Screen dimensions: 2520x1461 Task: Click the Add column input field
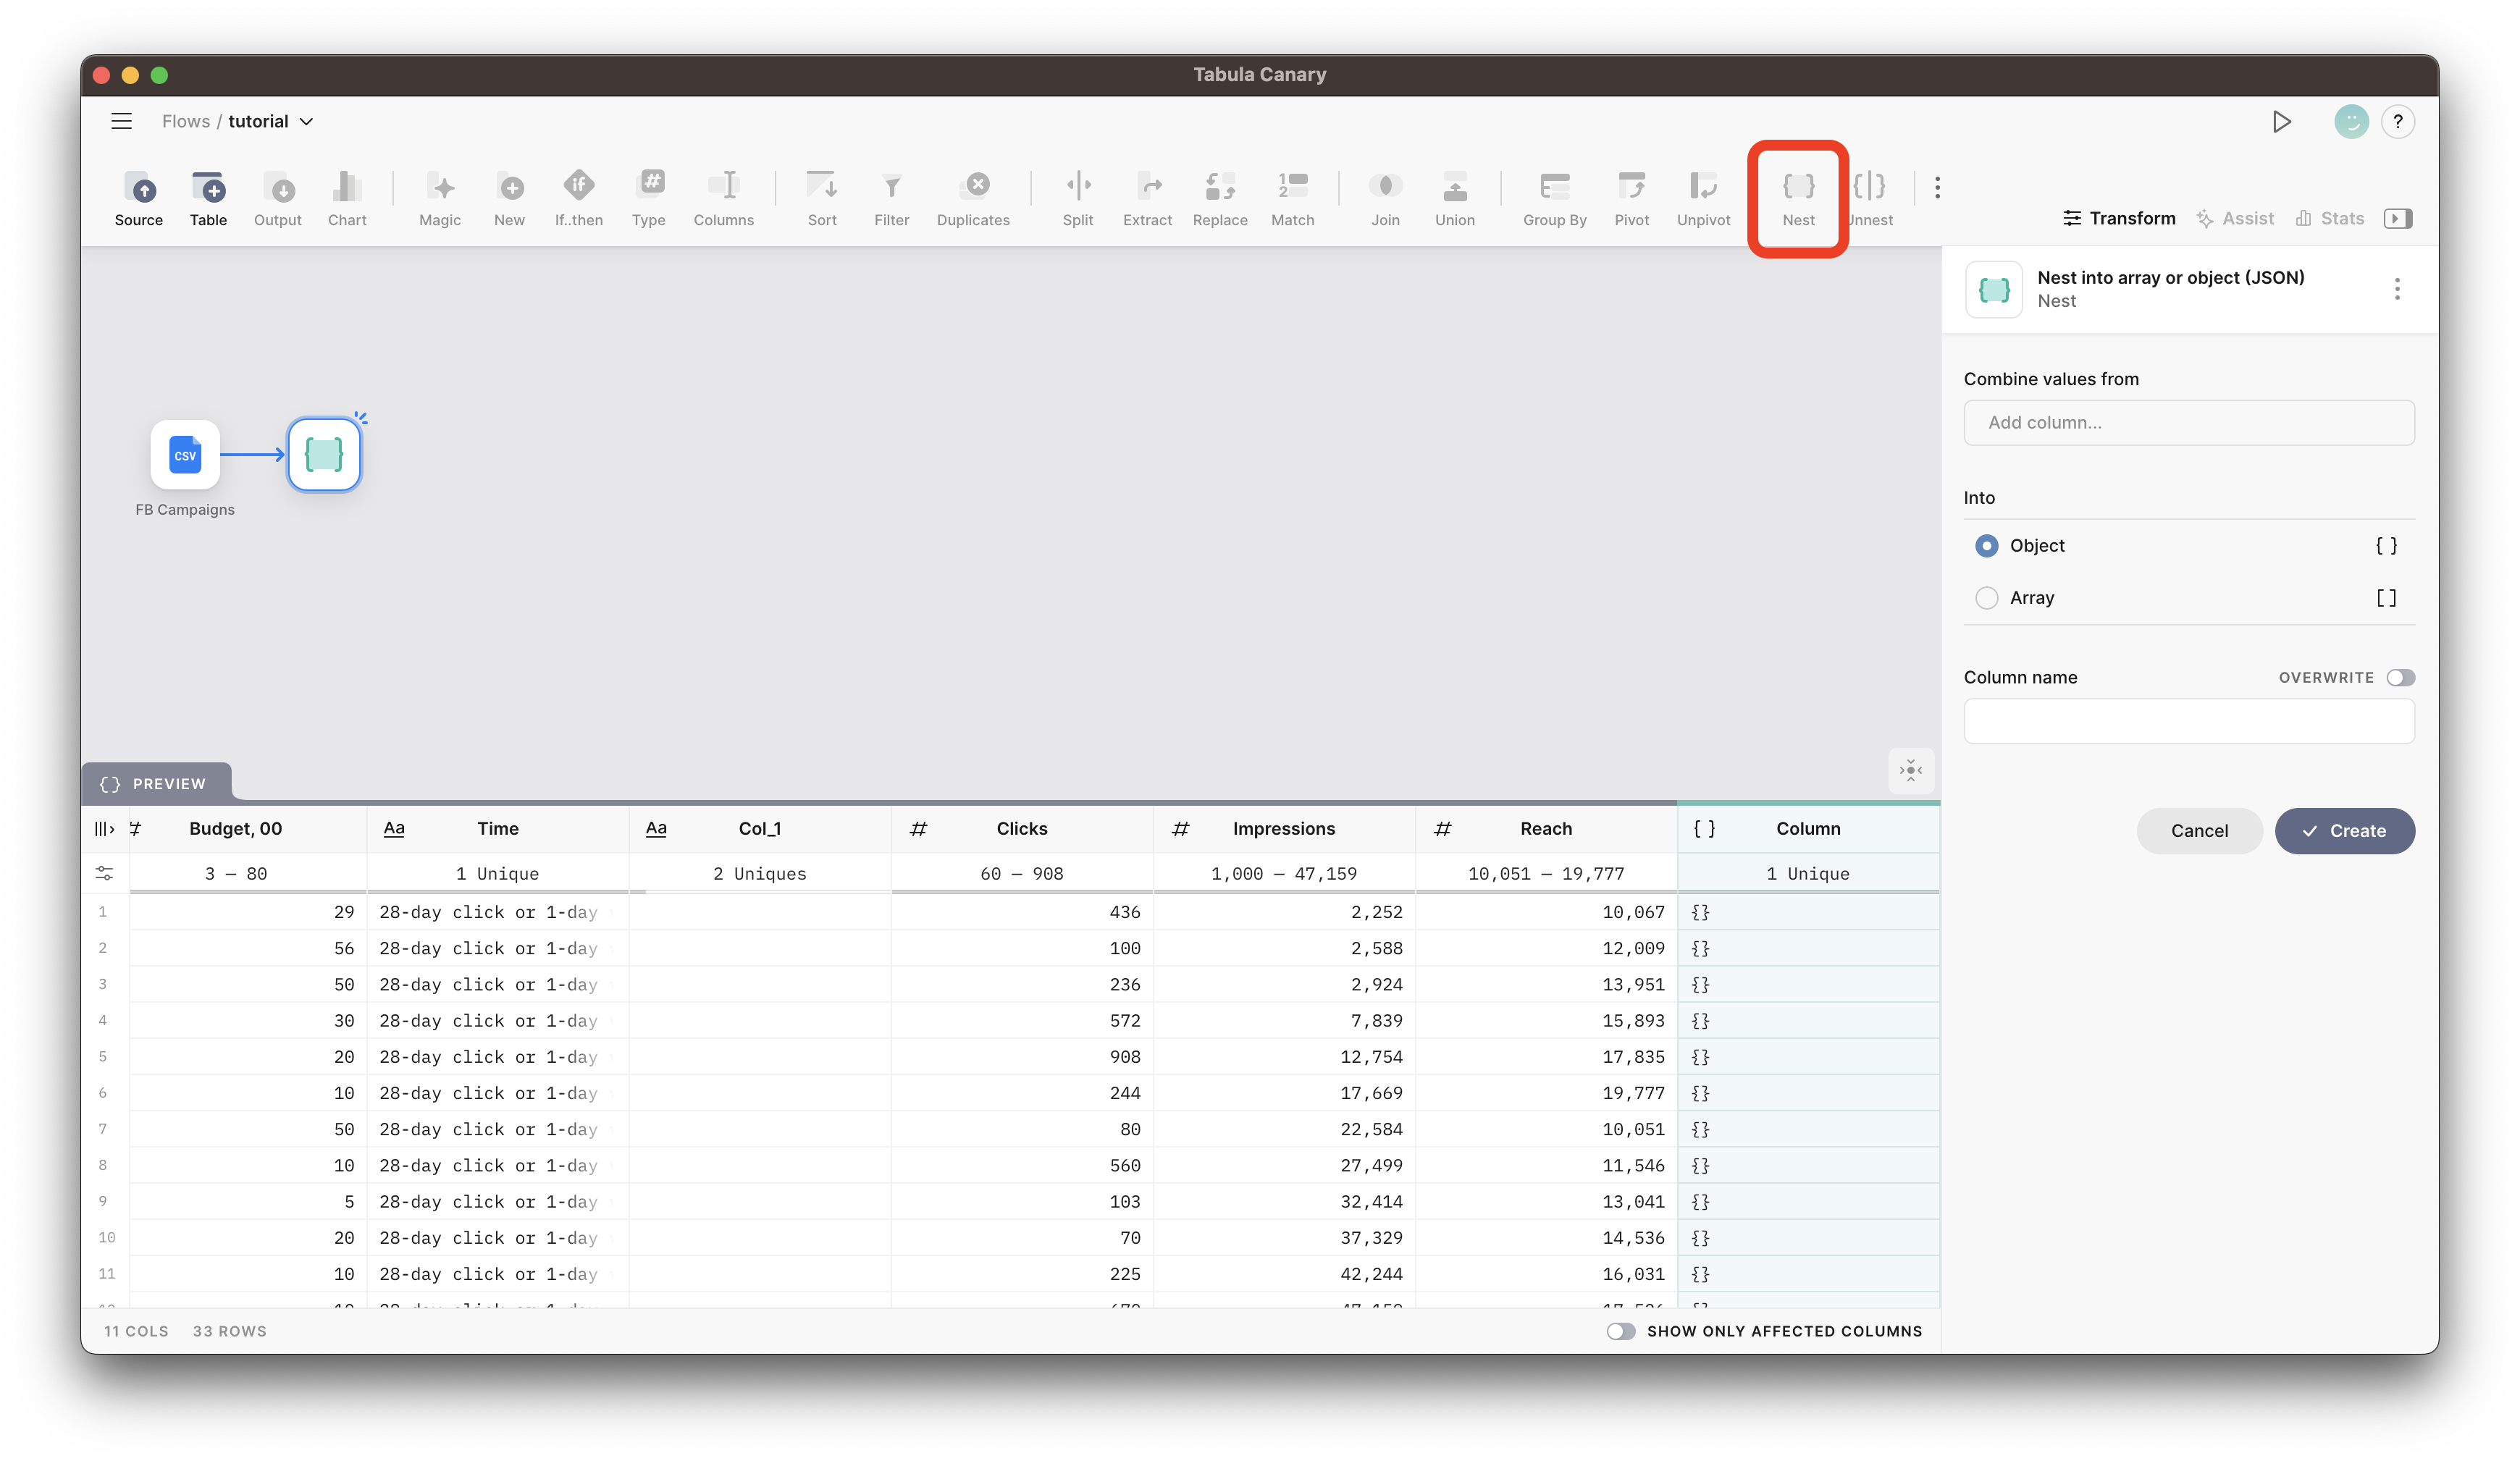[x=2188, y=423]
